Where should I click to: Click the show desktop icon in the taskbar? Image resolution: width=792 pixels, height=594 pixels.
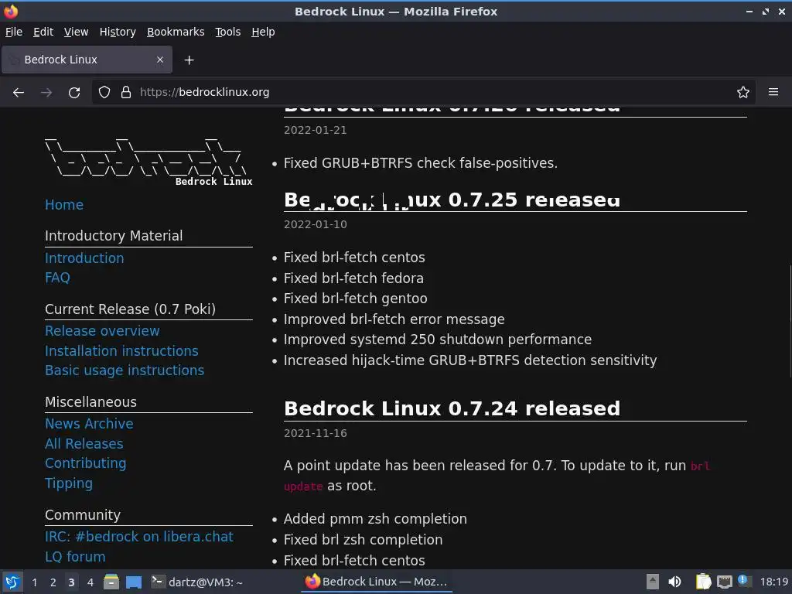(134, 582)
